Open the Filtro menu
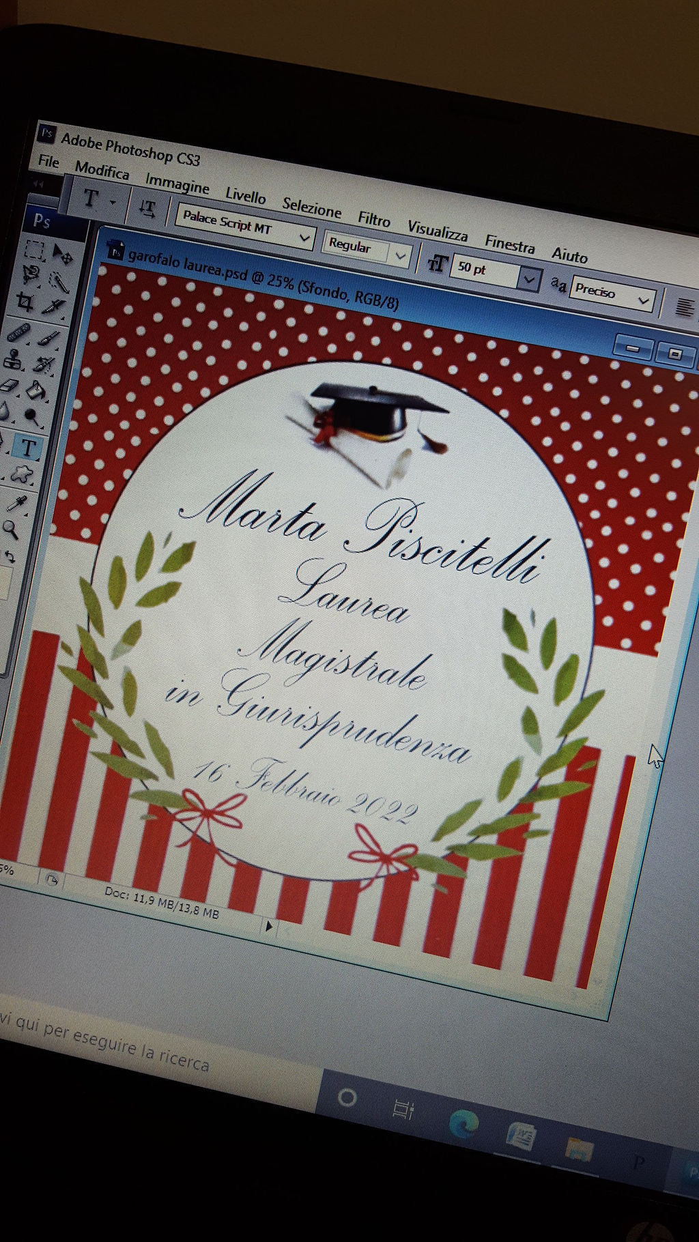699x1242 pixels. (x=374, y=219)
